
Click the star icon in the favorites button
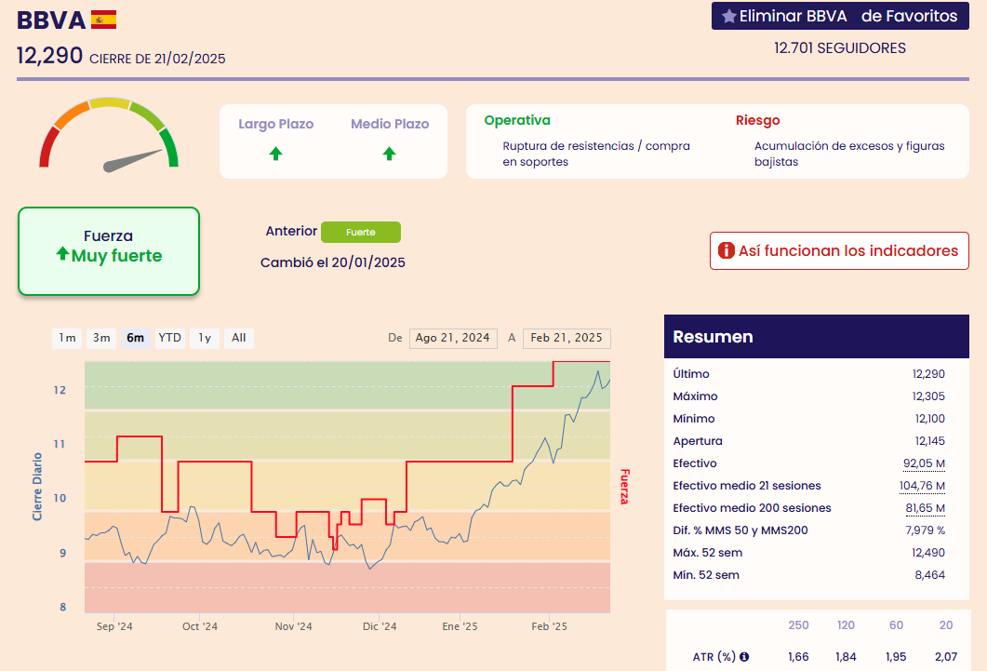point(728,17)
